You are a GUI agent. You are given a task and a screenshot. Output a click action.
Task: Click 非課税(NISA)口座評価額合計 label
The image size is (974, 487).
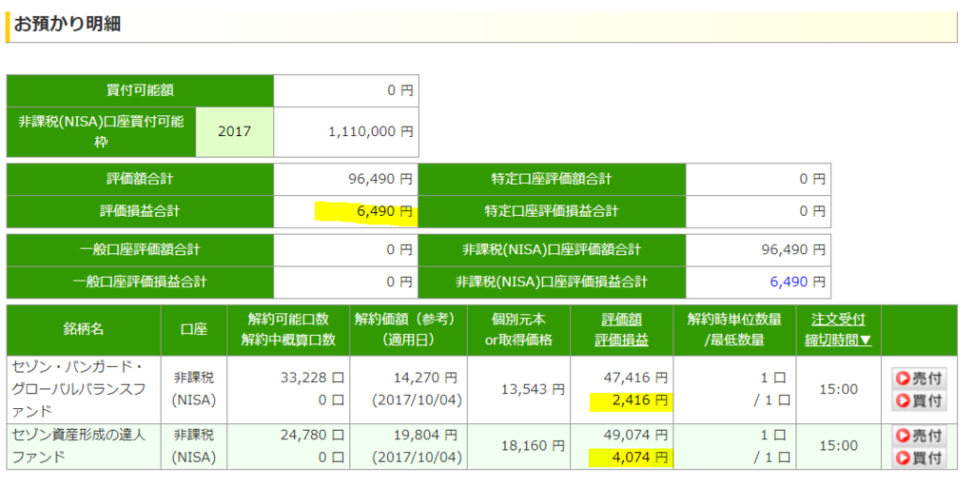pyautogui.click(x=552, y=250)
